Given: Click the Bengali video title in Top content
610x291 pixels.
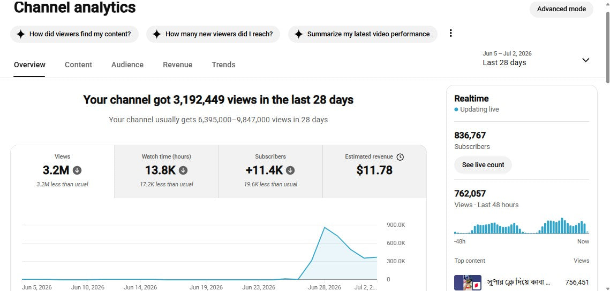Looking at the screenshot, I should coord(518,282).
